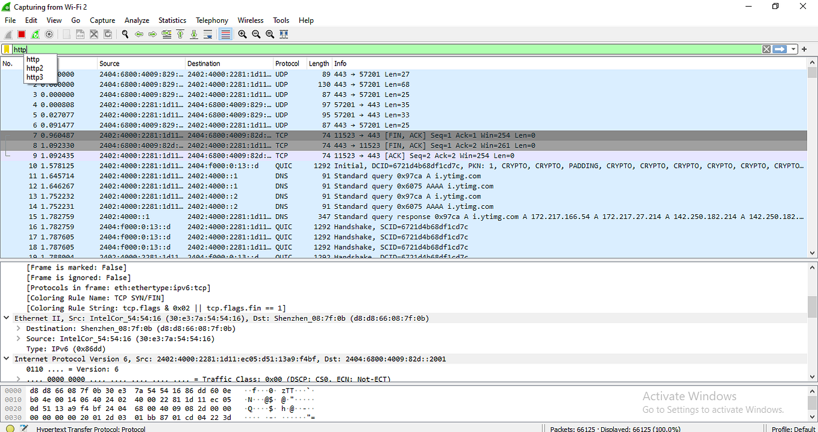Toggle colorize packet list
818x432 pixels.
coord(225,34)
